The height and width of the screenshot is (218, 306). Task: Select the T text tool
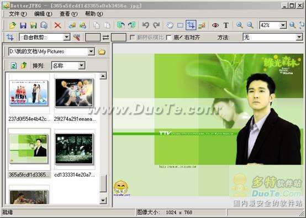226,25
